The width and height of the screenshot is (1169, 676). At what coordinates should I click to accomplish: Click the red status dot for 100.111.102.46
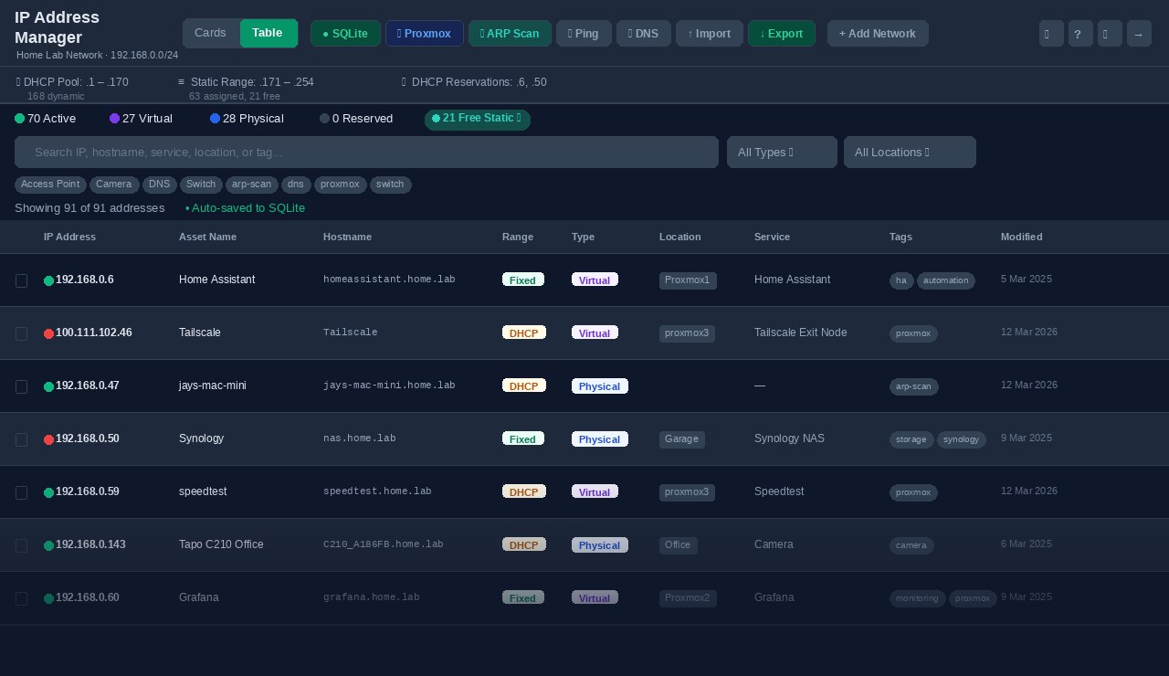49,333
